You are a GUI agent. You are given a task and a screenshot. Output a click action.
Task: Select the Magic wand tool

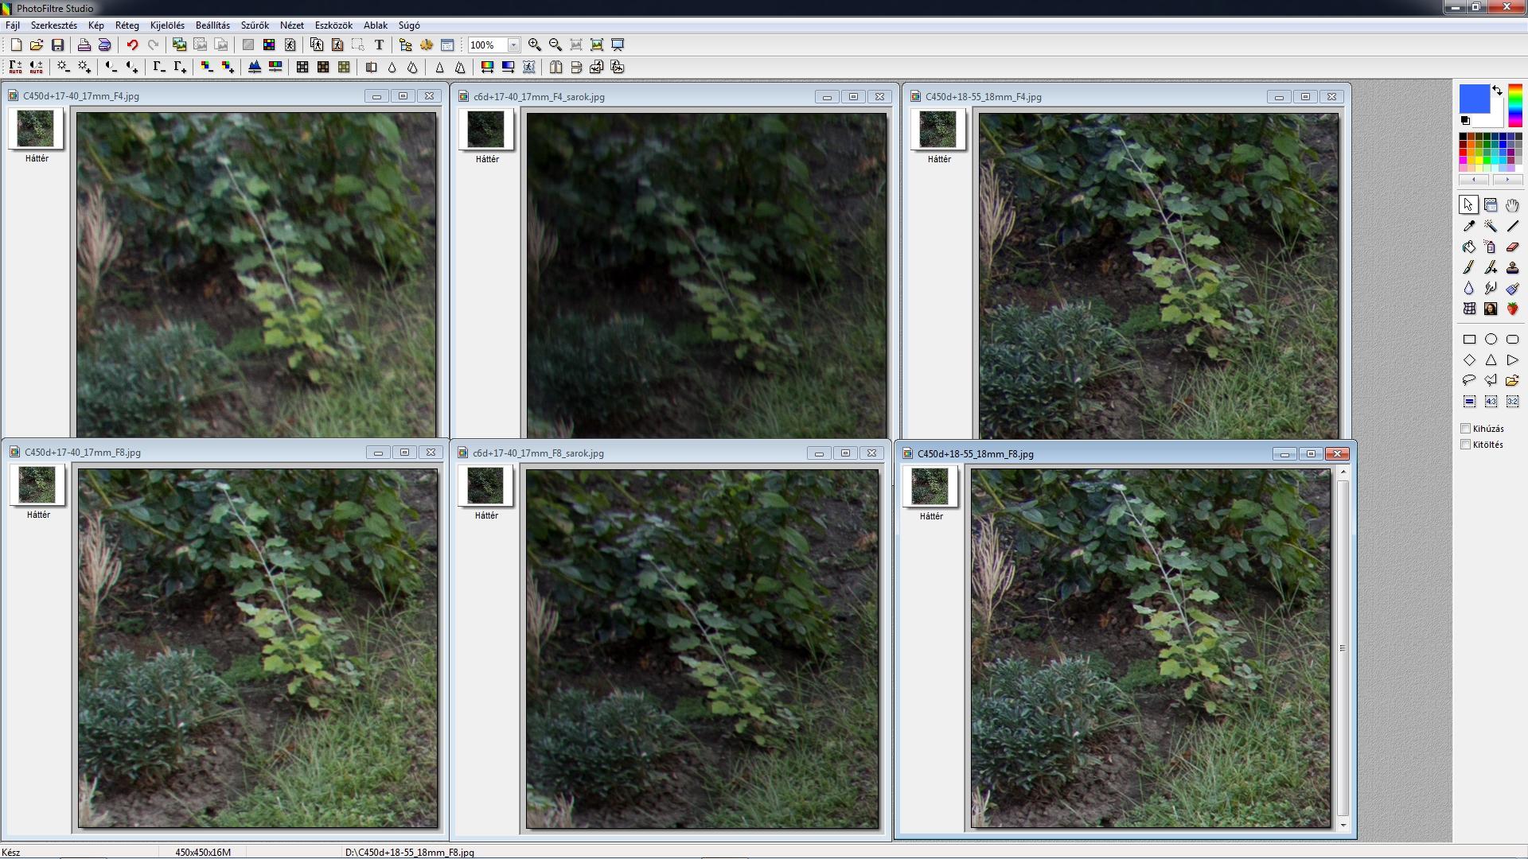tap(1491, 226)
